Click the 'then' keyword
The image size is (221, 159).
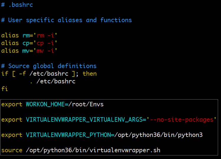click(x=90, y=74)
